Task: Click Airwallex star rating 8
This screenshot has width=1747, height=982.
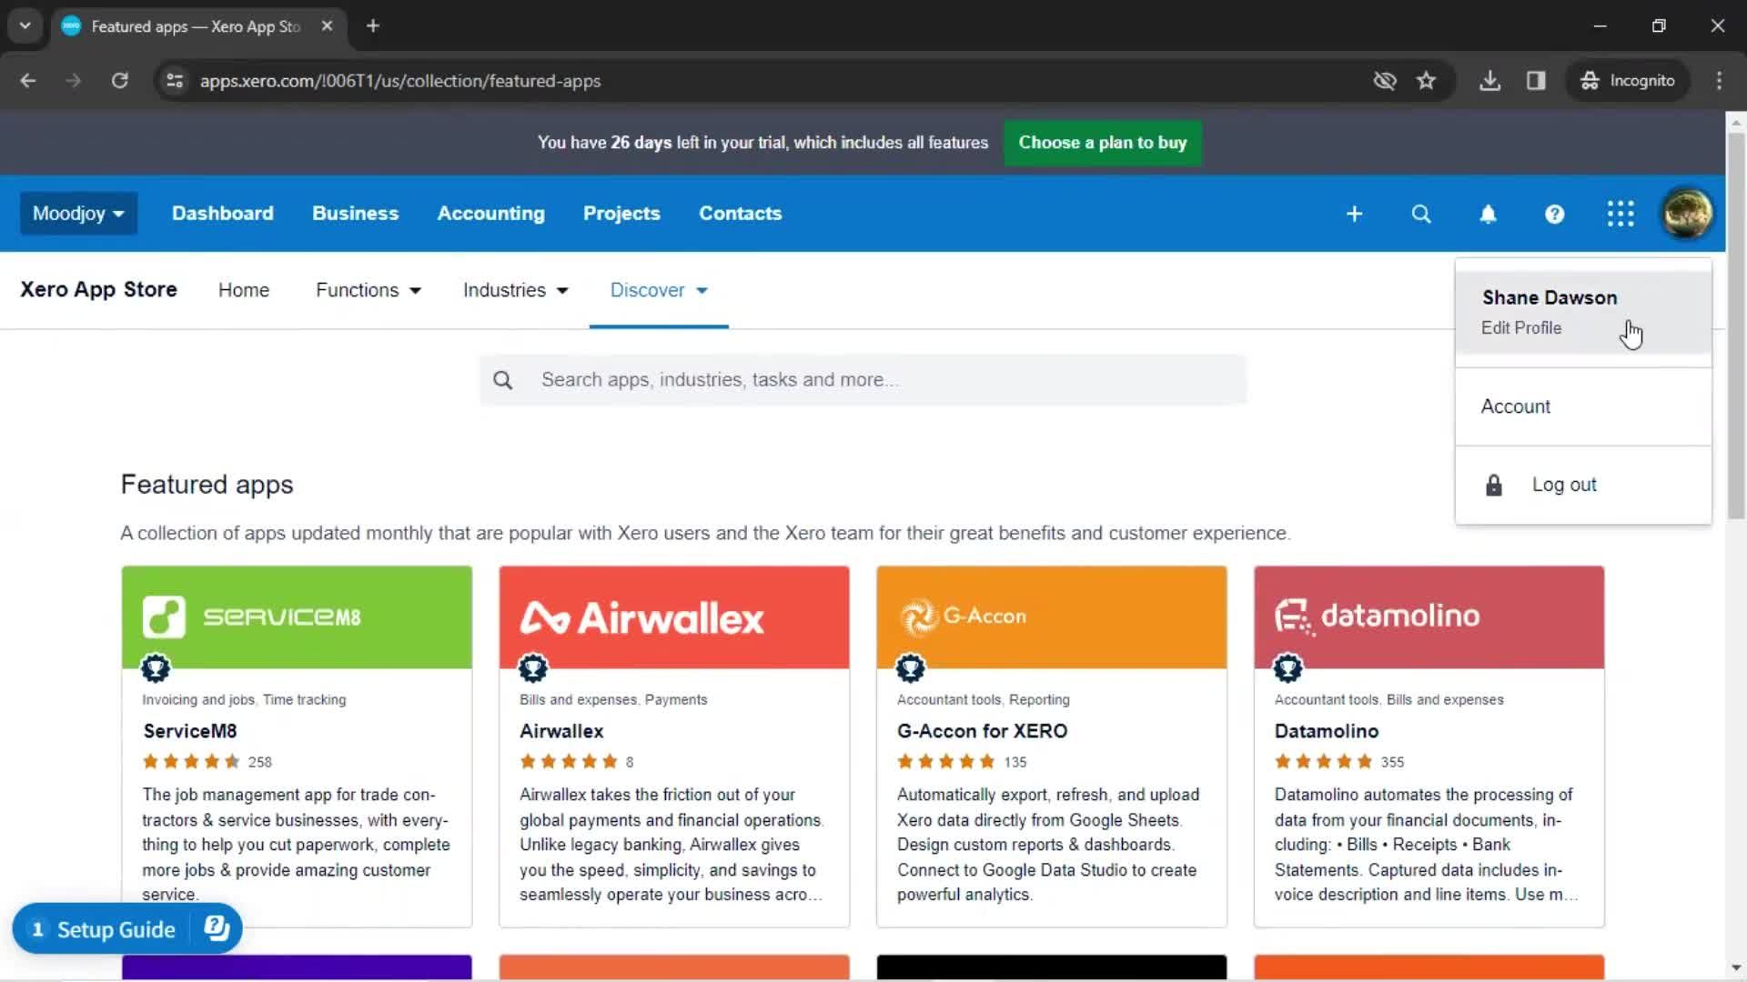Action: 577,762
